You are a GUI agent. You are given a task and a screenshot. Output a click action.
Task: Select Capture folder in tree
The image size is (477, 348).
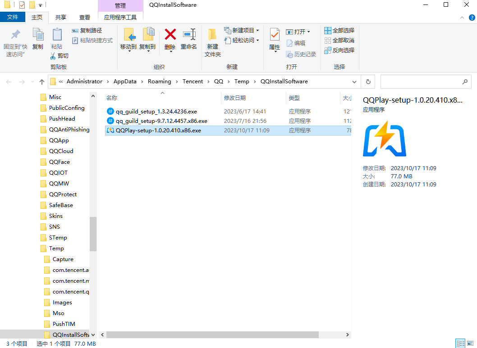59,259
